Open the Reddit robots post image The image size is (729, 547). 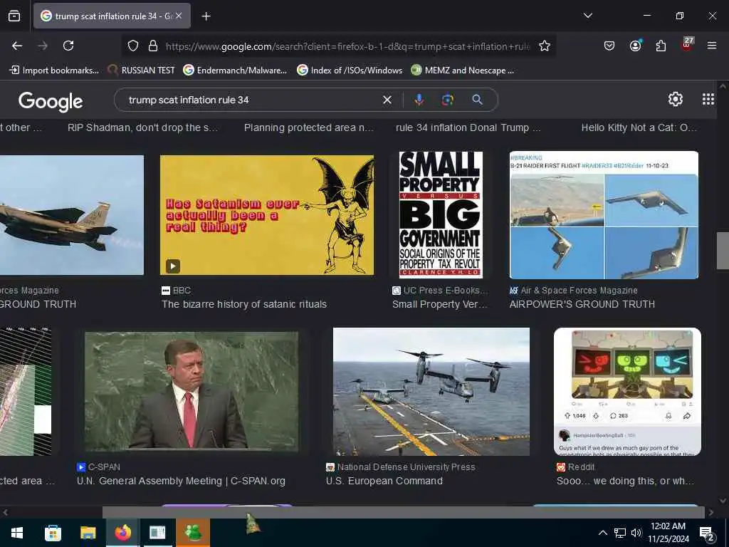[x=627, y=392]
